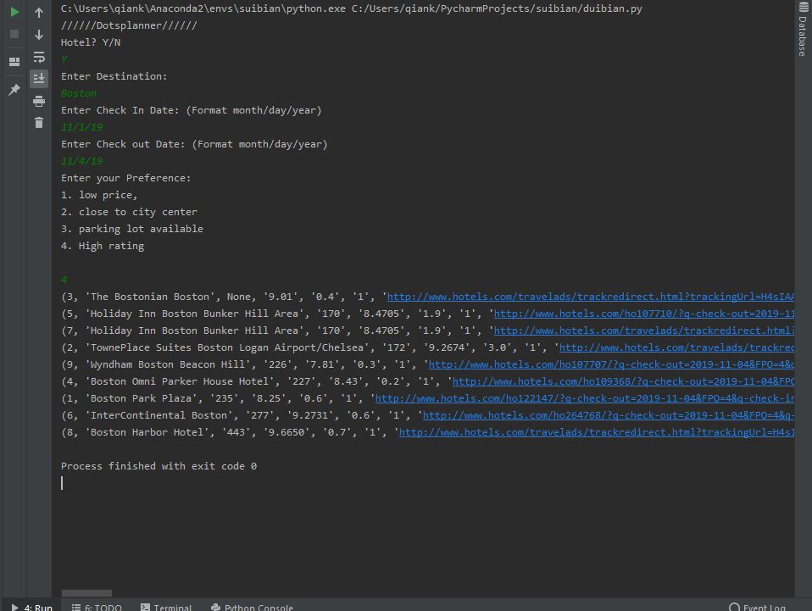
Task: Click the '4. High rating' line
Action: [103, 246]
